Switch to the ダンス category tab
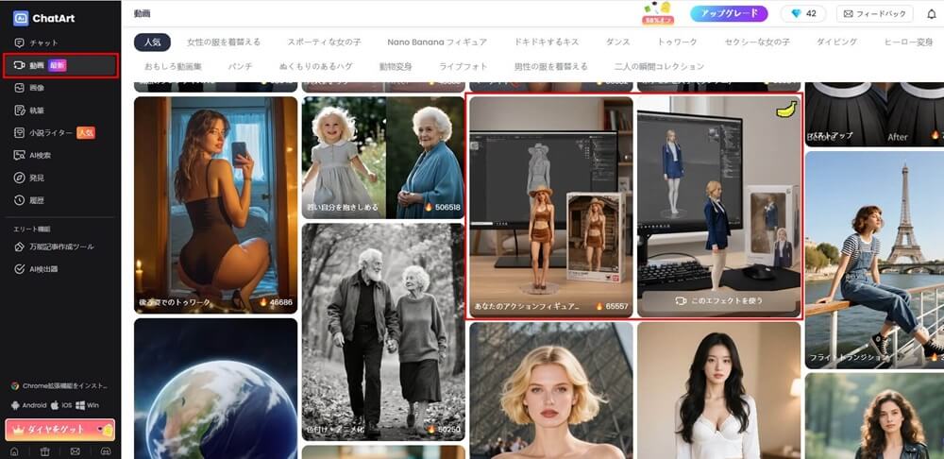 617,42
